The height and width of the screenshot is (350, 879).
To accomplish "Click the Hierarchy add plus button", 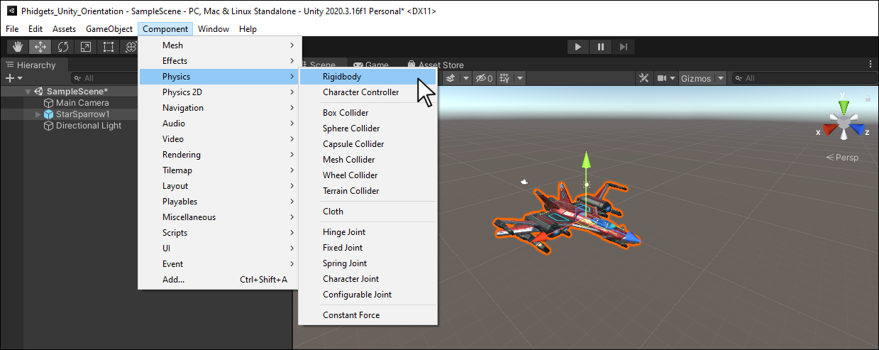I will pos(10,78).
